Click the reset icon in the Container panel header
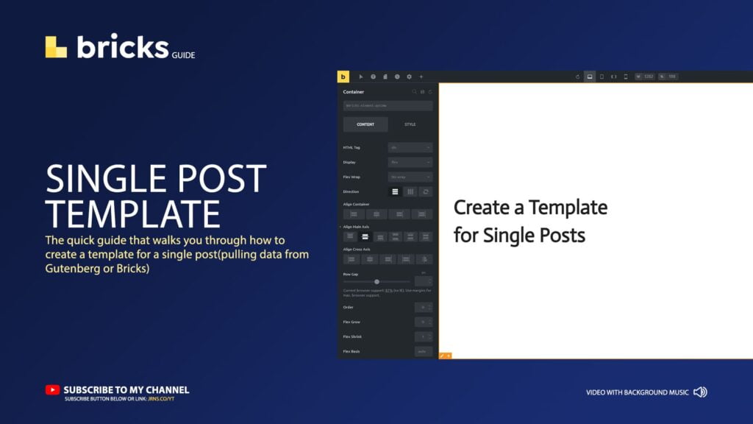 click(430, 92)
